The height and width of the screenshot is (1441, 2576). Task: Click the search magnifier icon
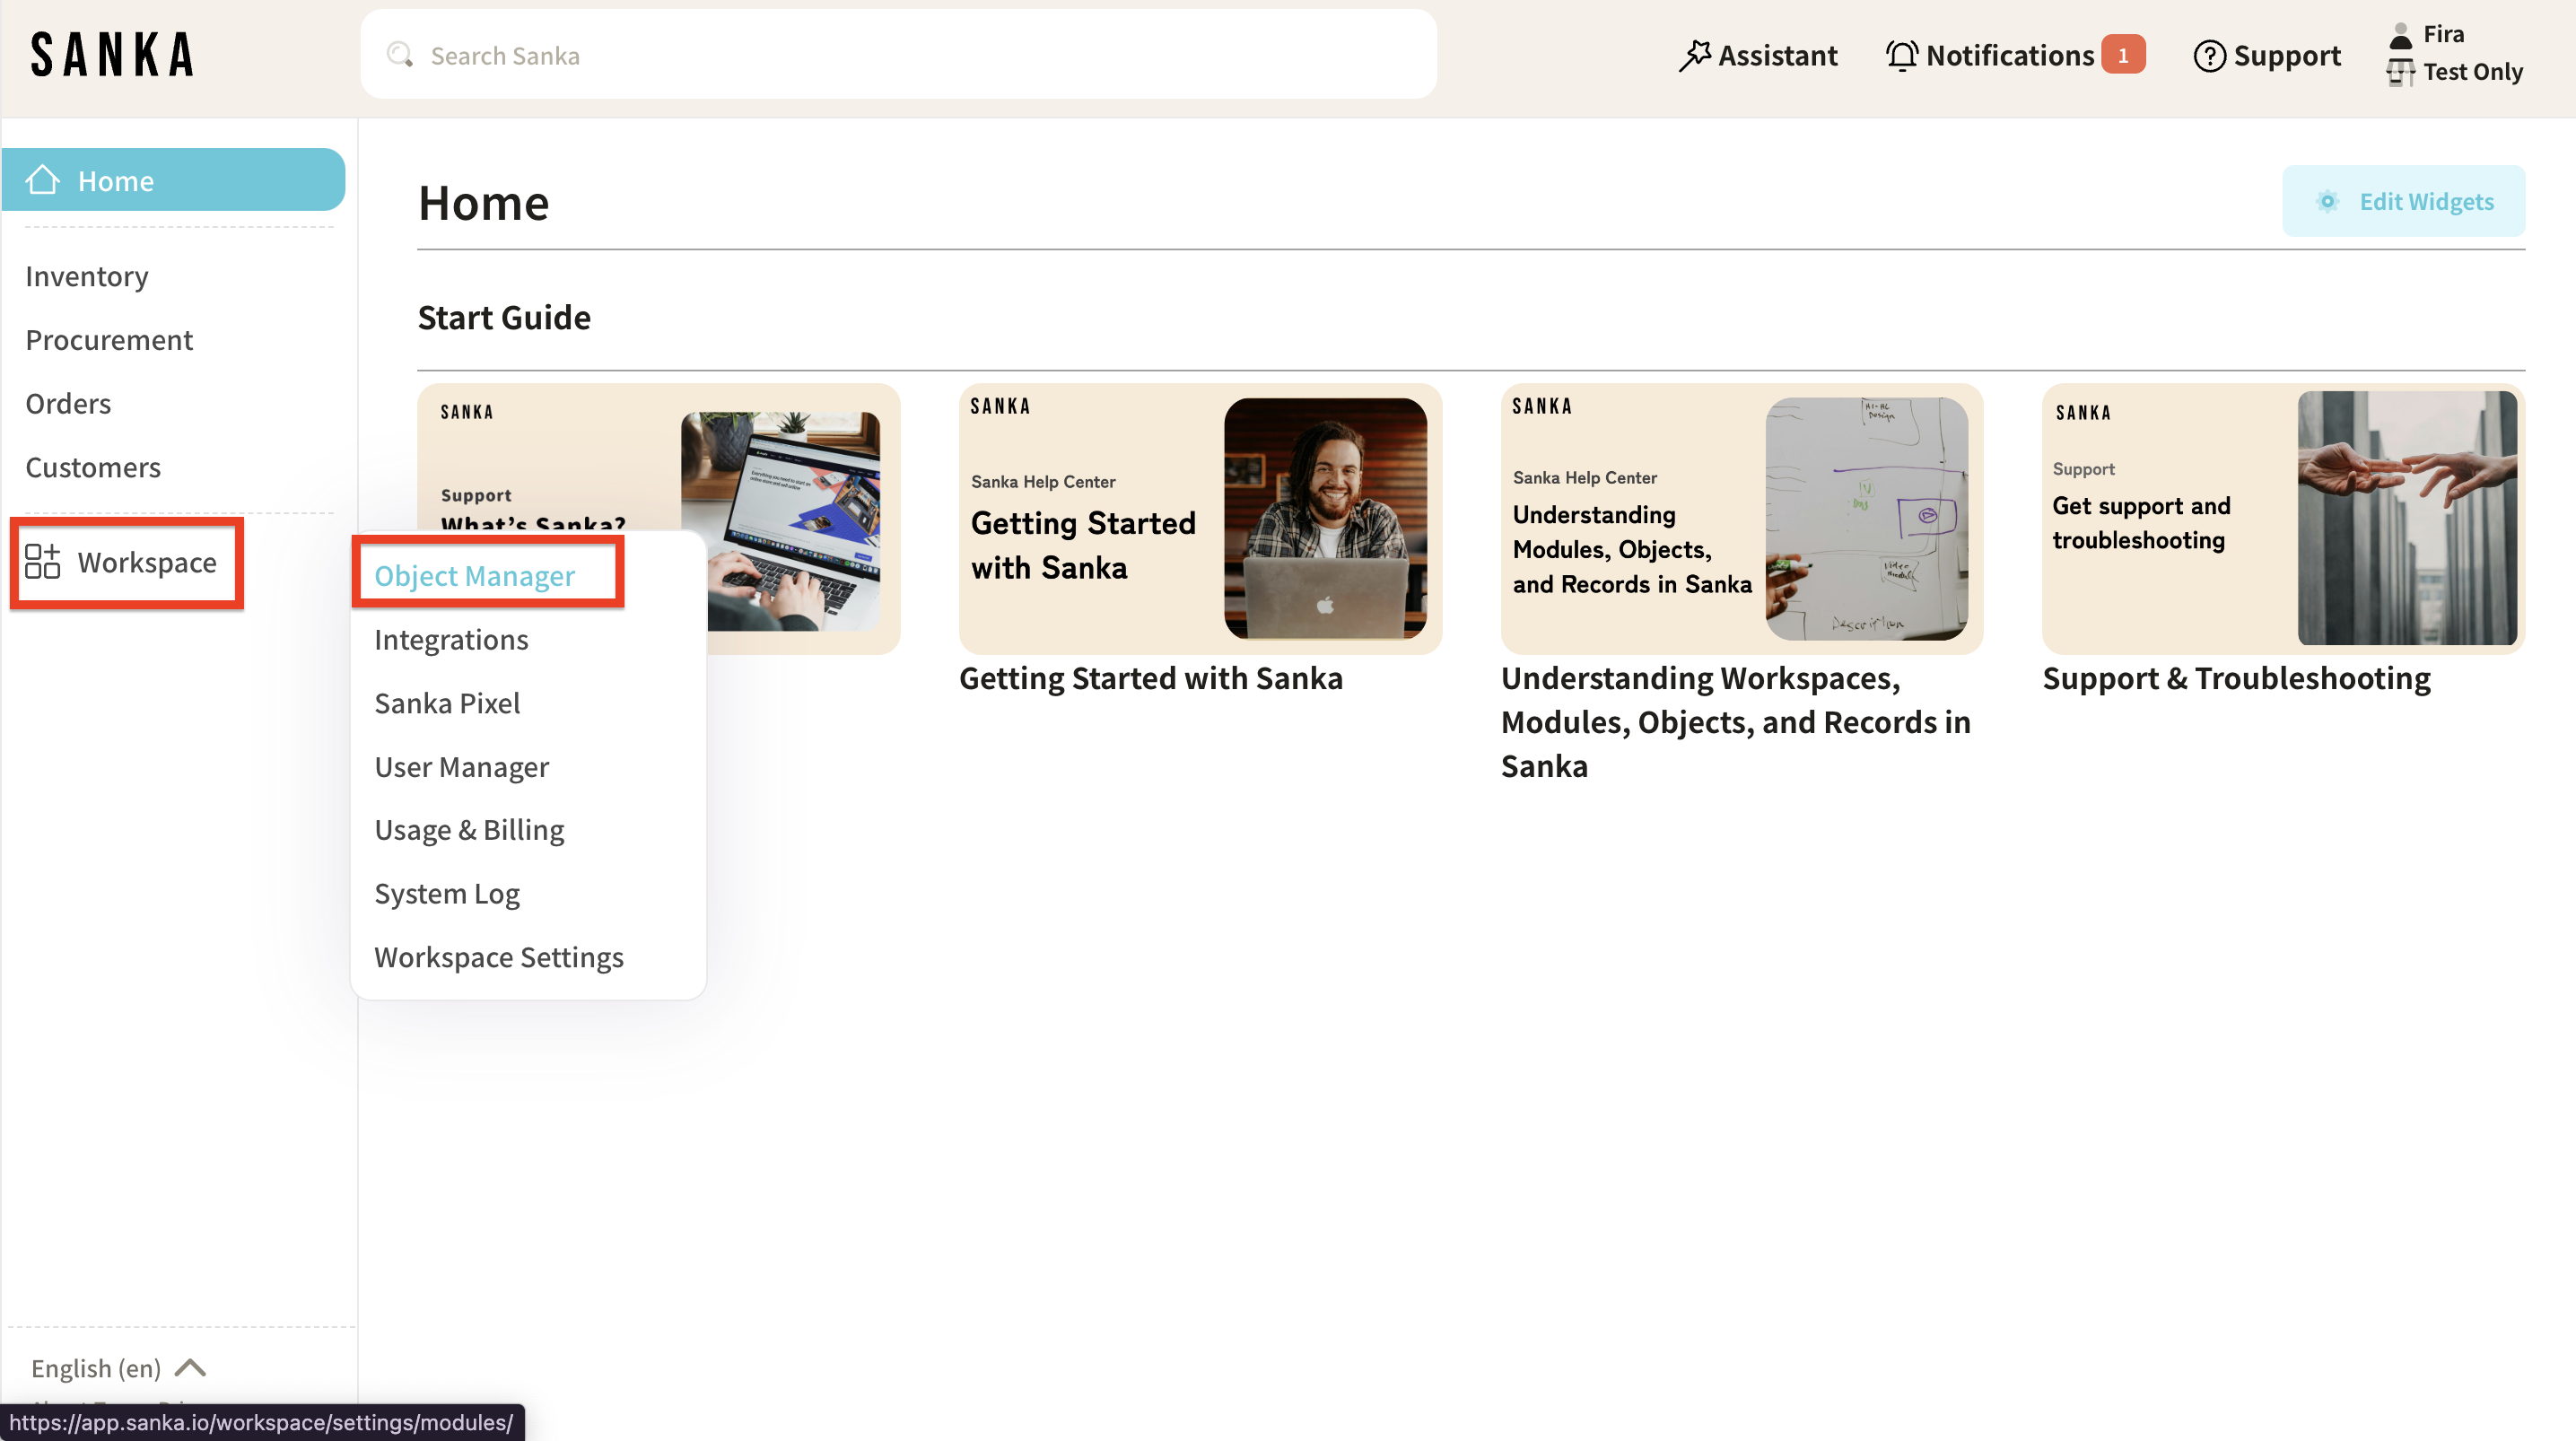(400, 55)
